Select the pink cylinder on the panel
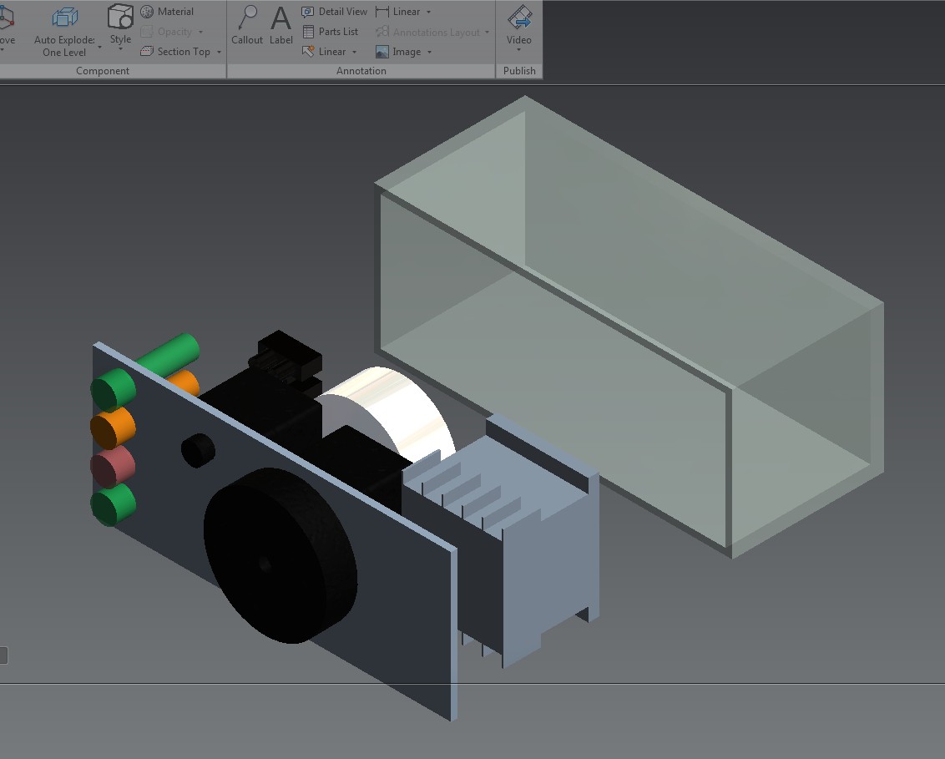This screenshot has height=759, width=945. click(112, 466)
